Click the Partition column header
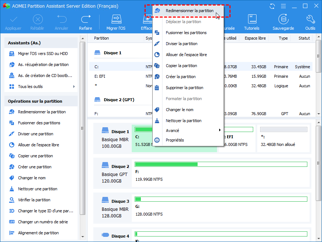The image size is (322, 242). click(x=101, y=38)
